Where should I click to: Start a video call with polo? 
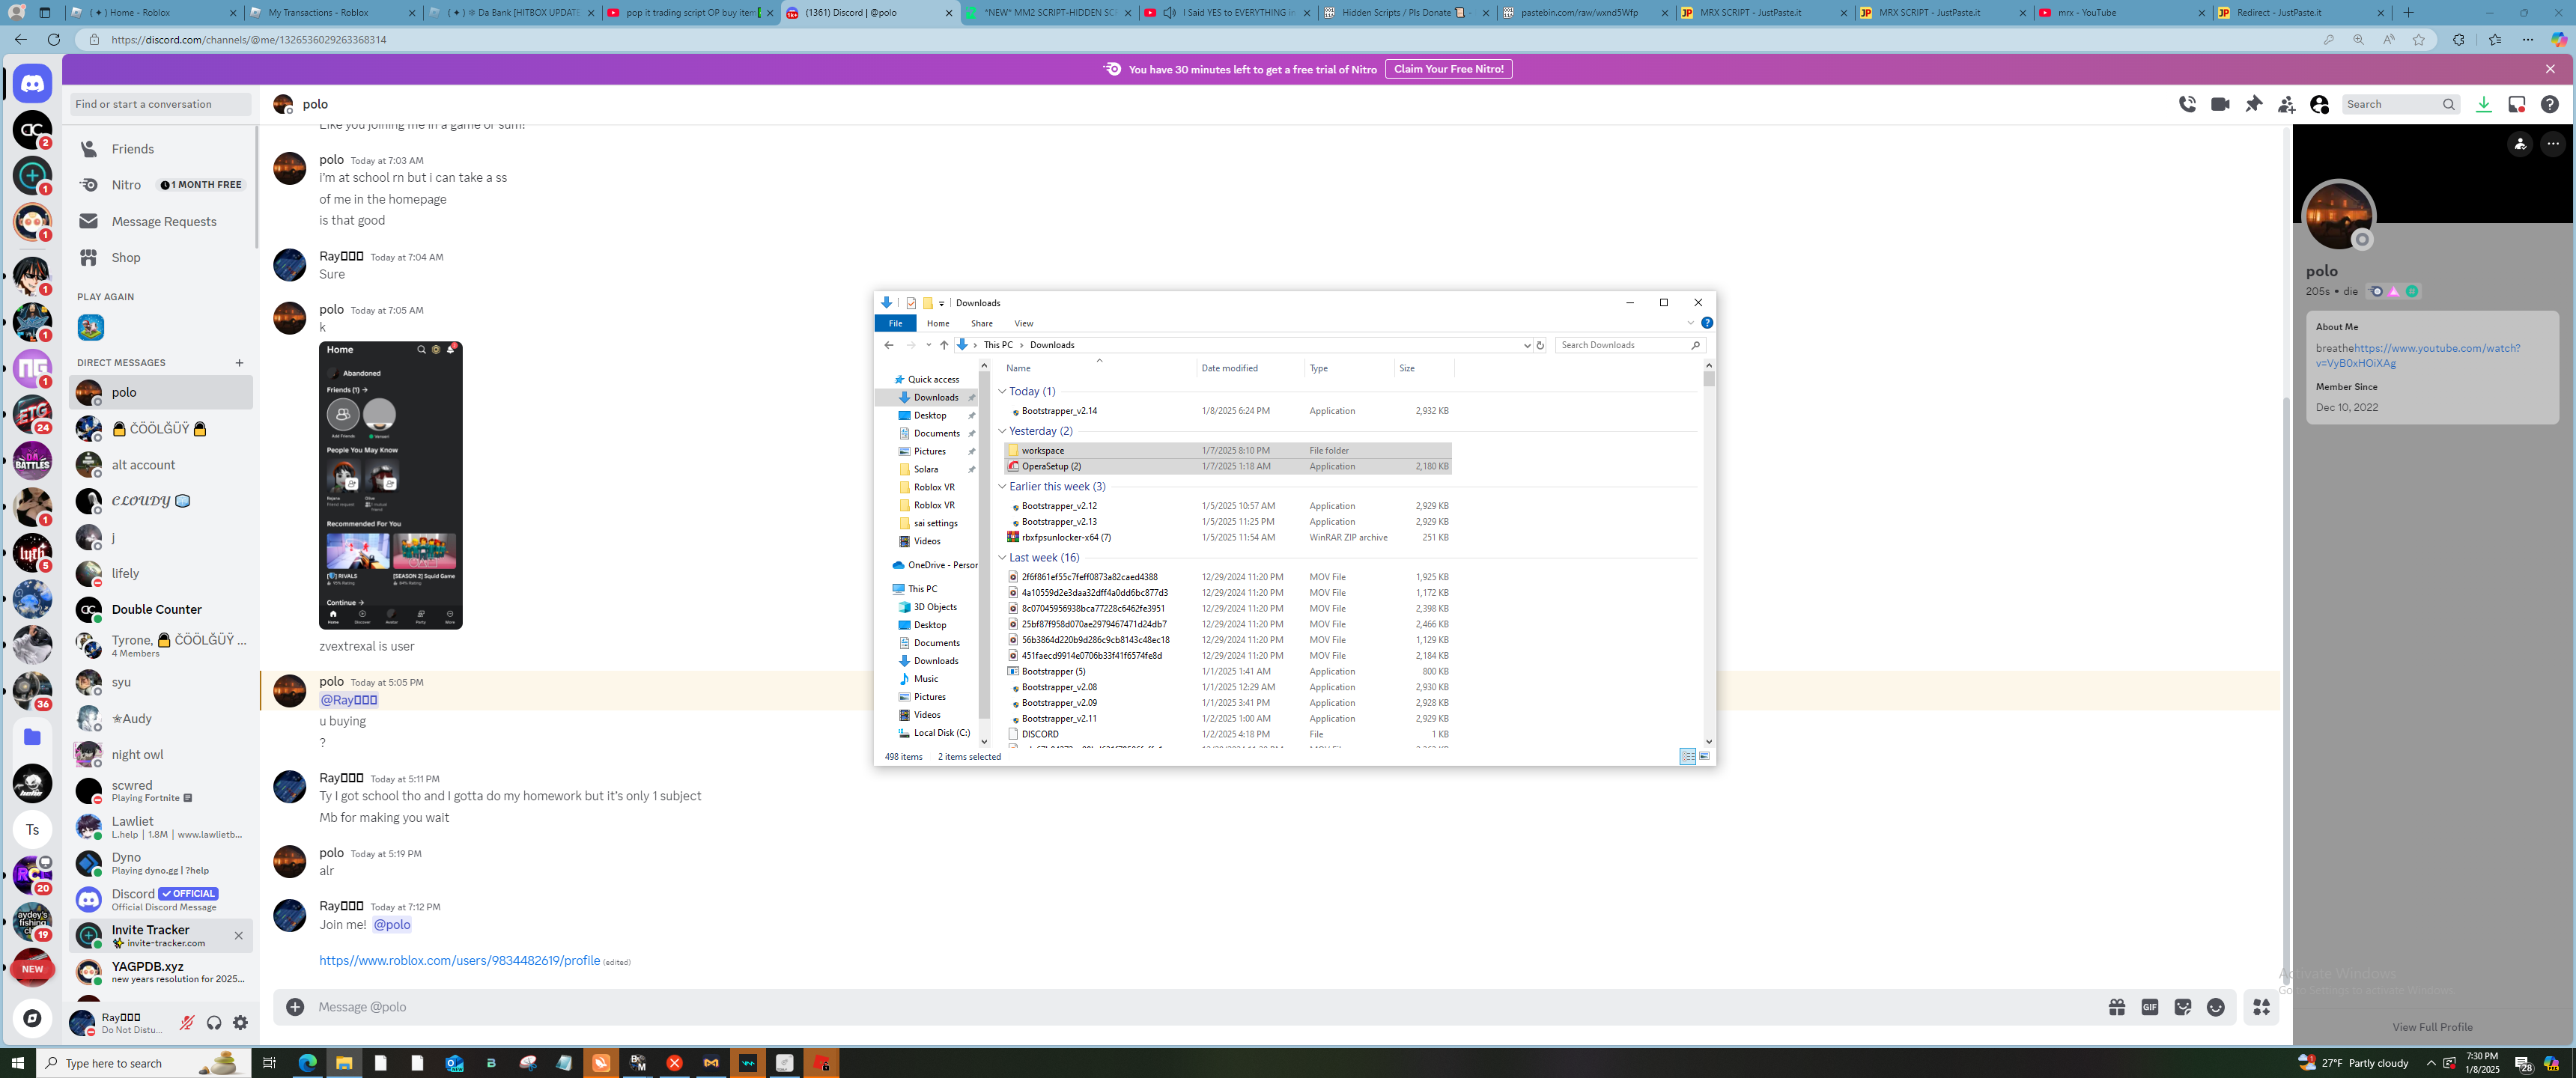(2220, 104)
